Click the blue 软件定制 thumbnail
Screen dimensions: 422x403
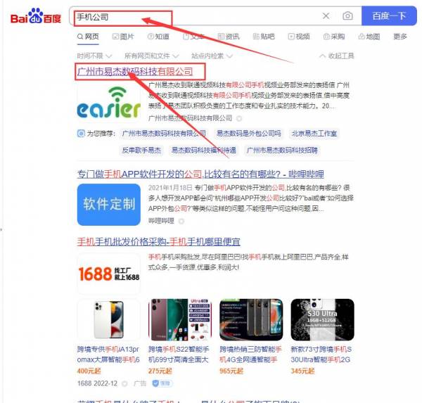[109, 205]
